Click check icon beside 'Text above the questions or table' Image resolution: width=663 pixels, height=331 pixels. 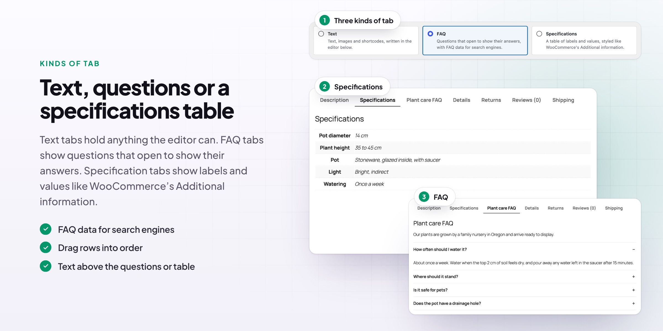click(x=46, y=266)
